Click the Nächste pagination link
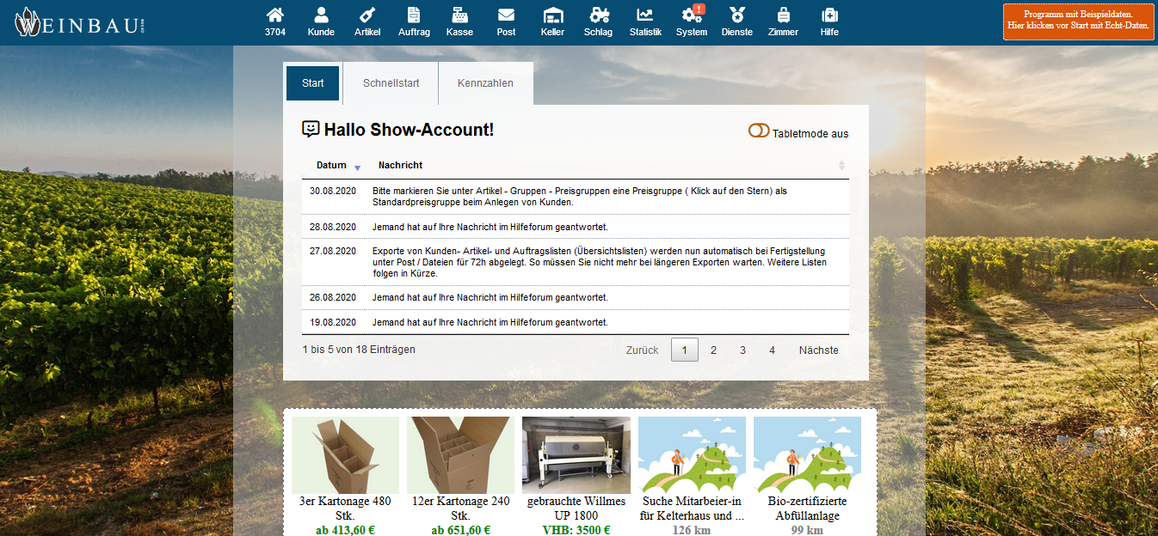Viewport: 1158px width, 536px height. 818,350
